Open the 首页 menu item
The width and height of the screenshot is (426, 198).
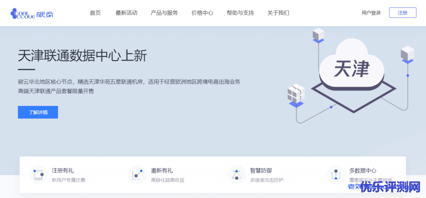click(x=95, y=13)
